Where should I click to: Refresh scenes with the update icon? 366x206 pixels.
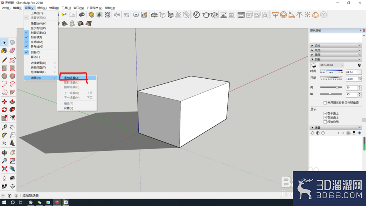[x=313, y=133]
